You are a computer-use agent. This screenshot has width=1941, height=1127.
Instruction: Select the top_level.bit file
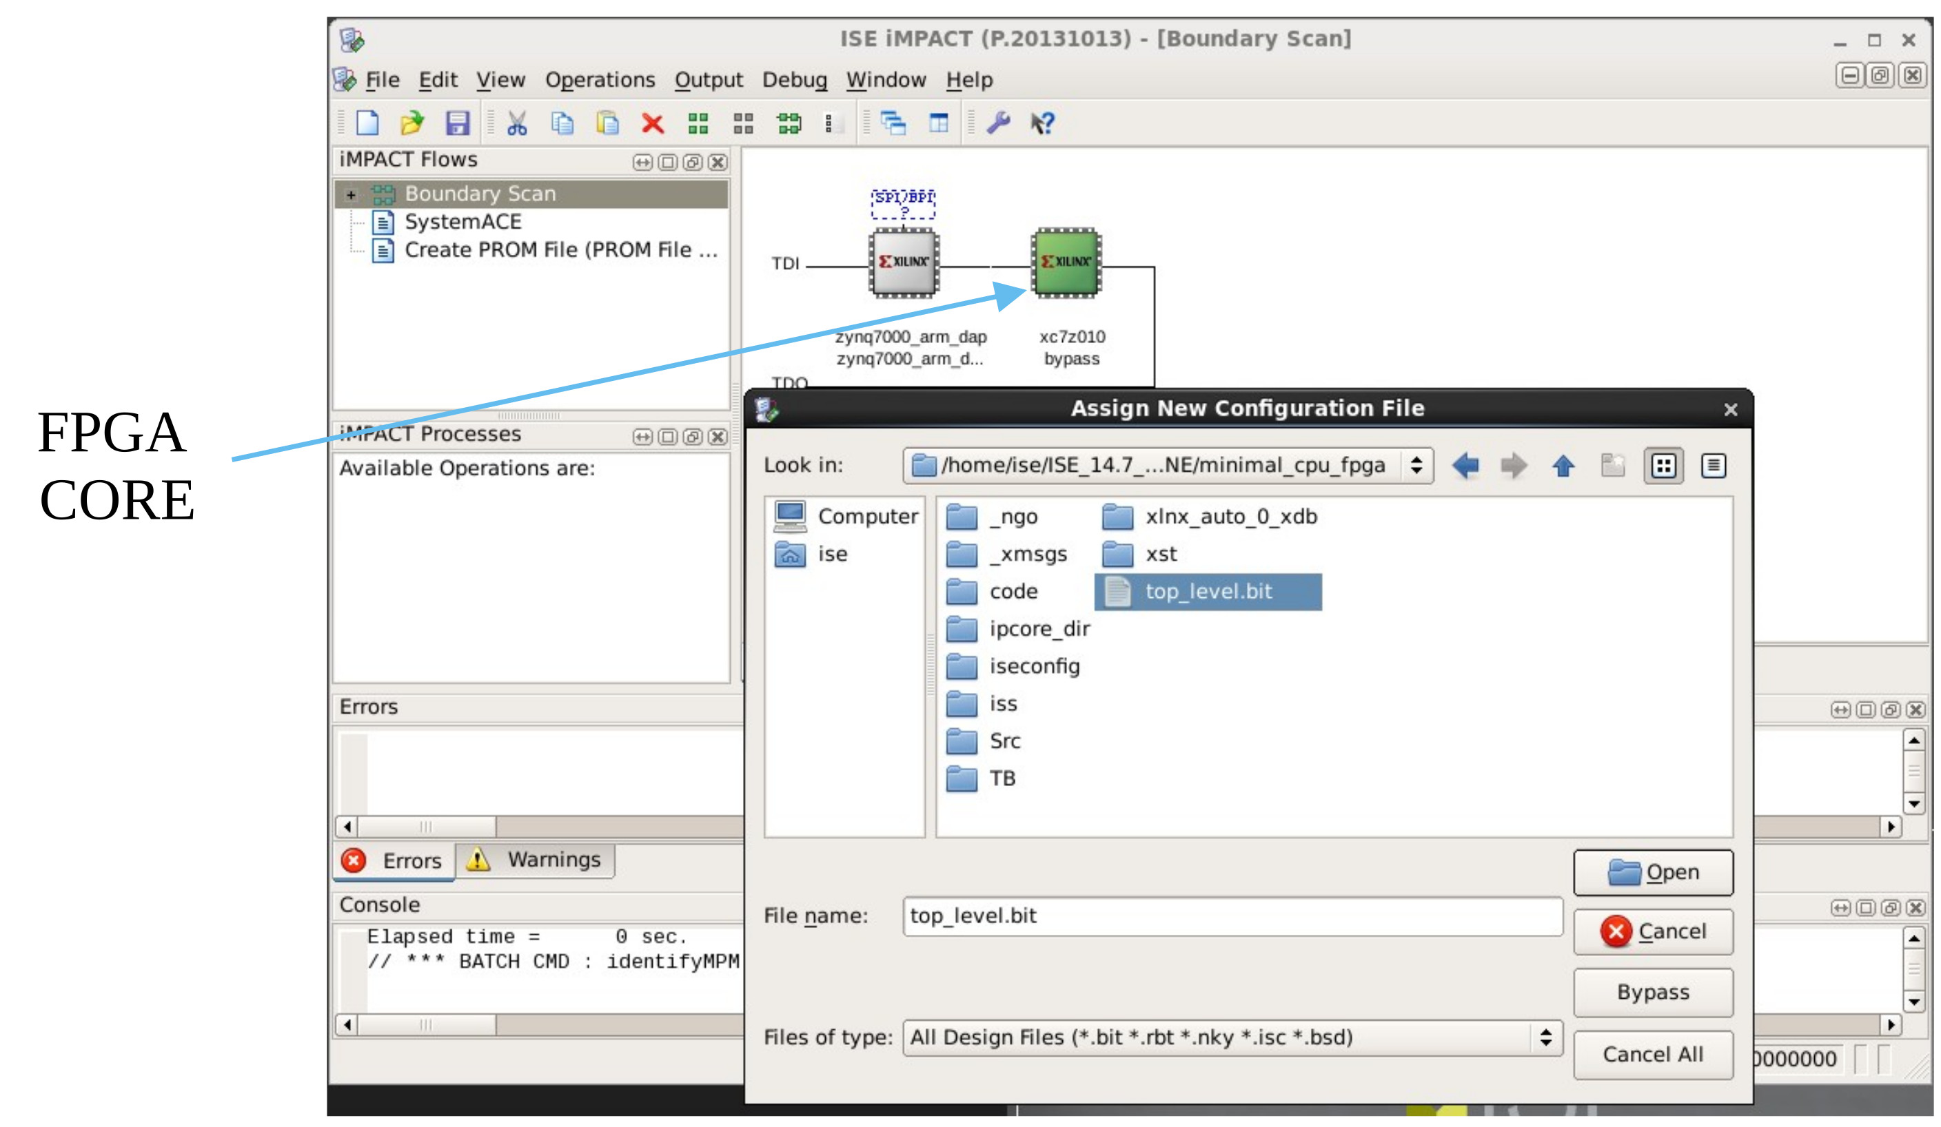coord(1208,592)
